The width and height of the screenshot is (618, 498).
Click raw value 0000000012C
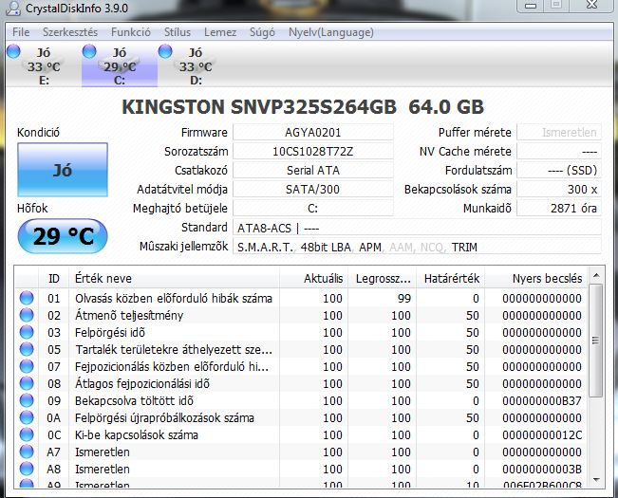[542, 435]
